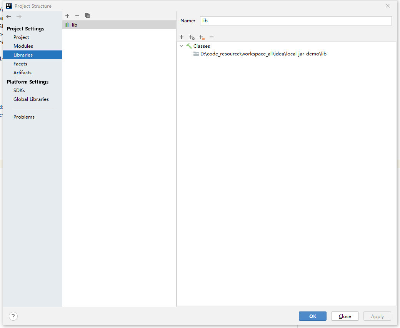Remove the selected library root

tap(212, 37)
